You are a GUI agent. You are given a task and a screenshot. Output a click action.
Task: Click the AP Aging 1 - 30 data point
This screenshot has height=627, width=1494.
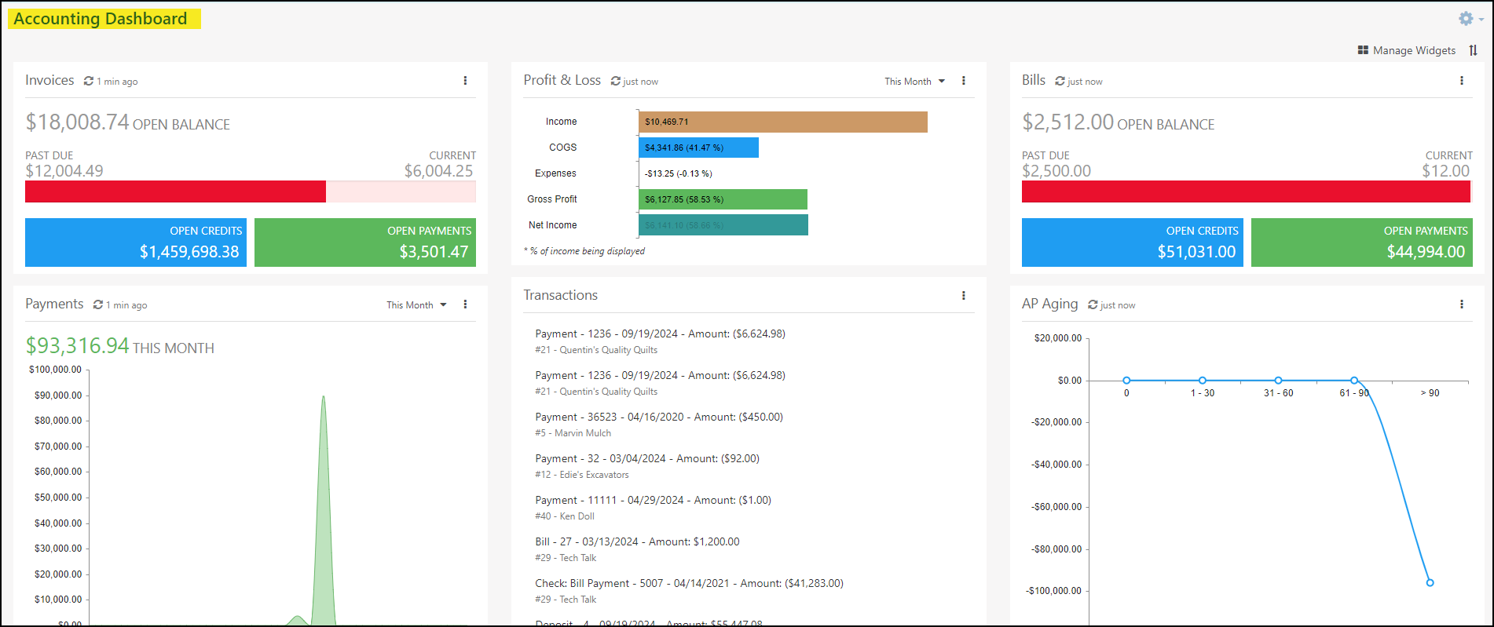(1203, 381)
